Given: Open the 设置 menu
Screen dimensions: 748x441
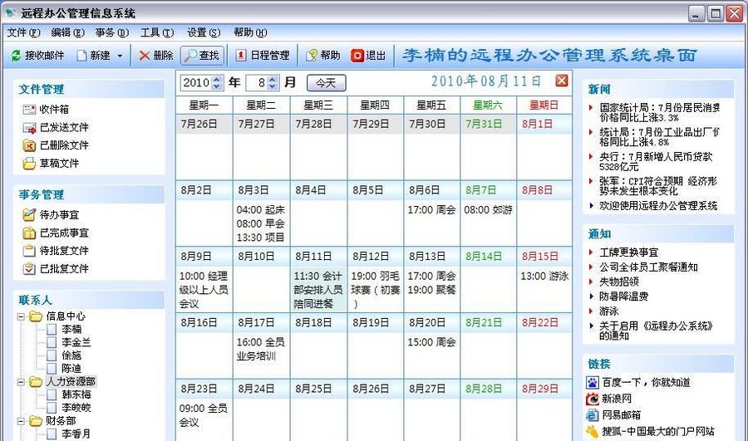Looking at the screenshot, I should tap(204, 32).
